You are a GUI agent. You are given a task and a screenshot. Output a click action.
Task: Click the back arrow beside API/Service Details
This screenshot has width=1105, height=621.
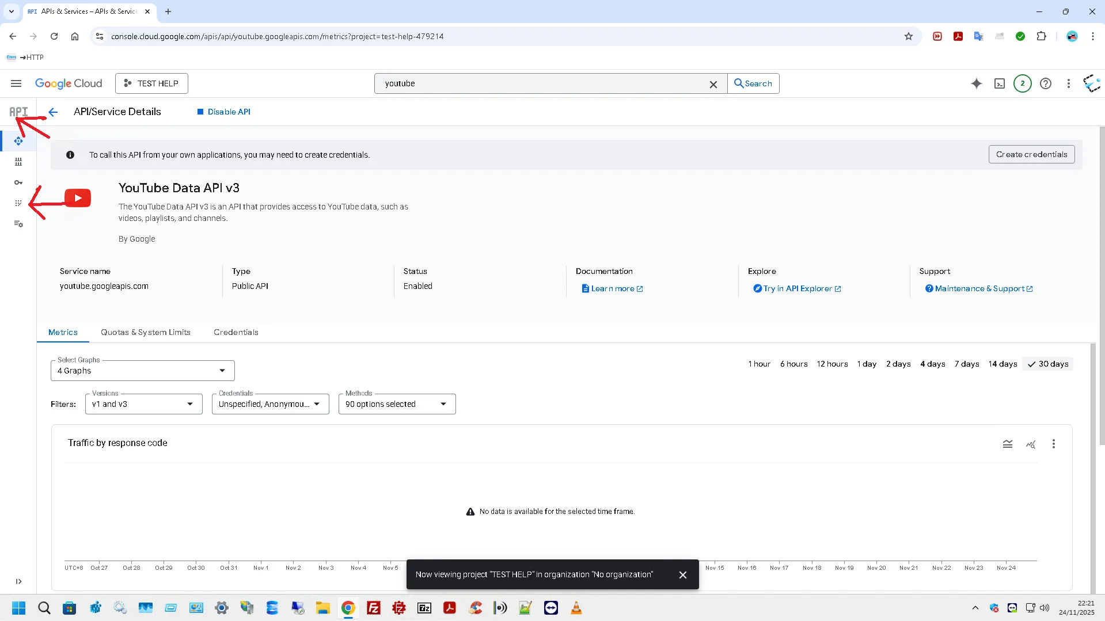tap(53, 112)
